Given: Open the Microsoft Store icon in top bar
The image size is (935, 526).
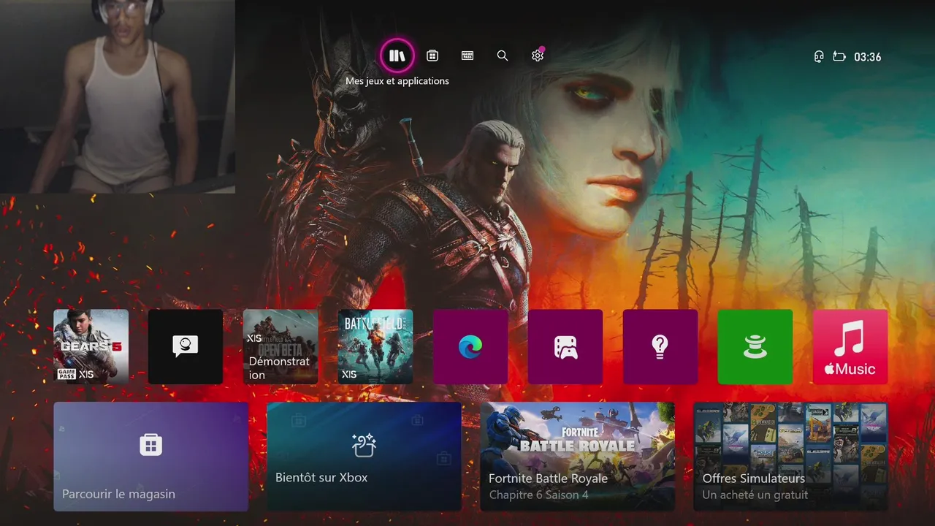Looking at the screenshot, I should click(432, 56).
